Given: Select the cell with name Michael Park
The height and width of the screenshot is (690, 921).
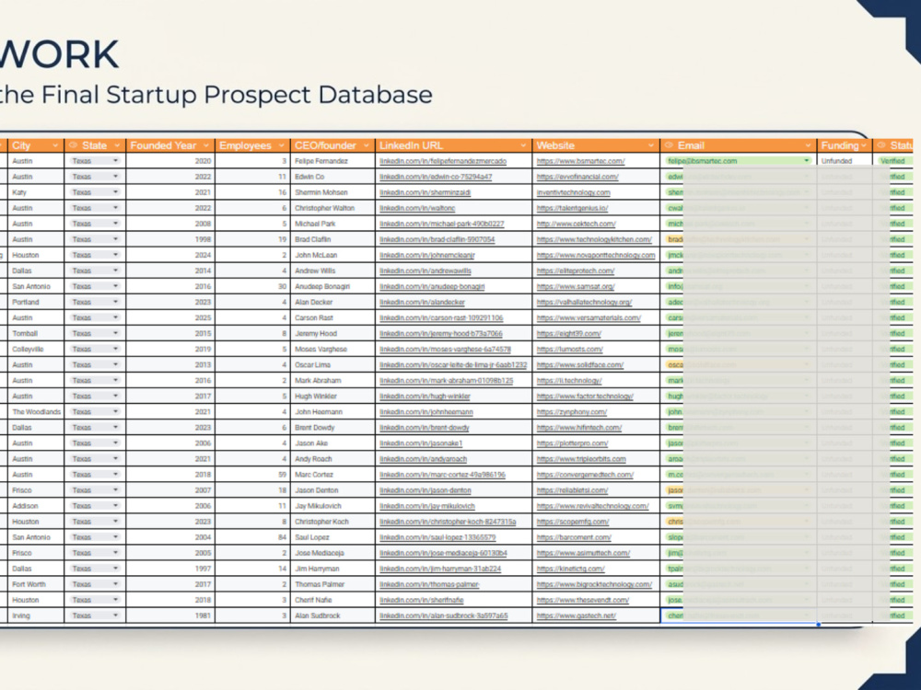Looking at the screenshot, I should (x=332, y=224).
